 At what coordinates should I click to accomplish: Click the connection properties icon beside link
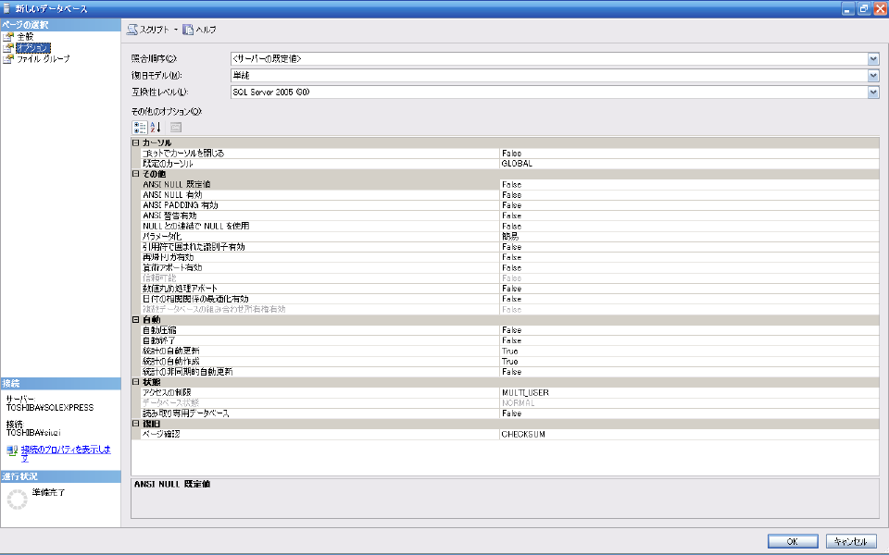[x=12, y=450]
